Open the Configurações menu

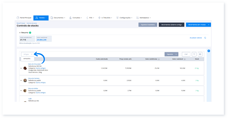click(124, 18)
